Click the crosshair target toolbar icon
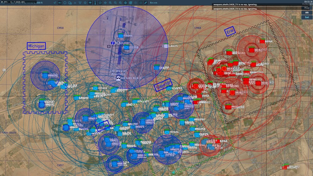The image size is (313, 176). [85, 3]
